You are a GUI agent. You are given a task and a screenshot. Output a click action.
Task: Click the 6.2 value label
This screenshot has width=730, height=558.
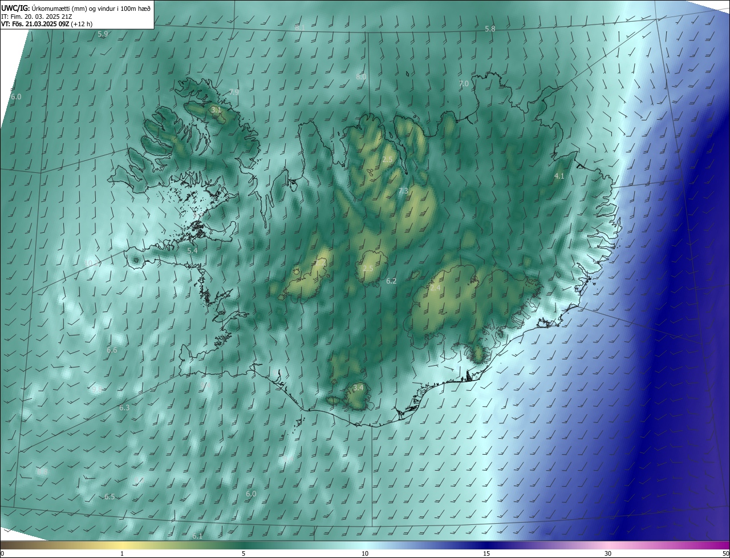click(x=391, y=281)
